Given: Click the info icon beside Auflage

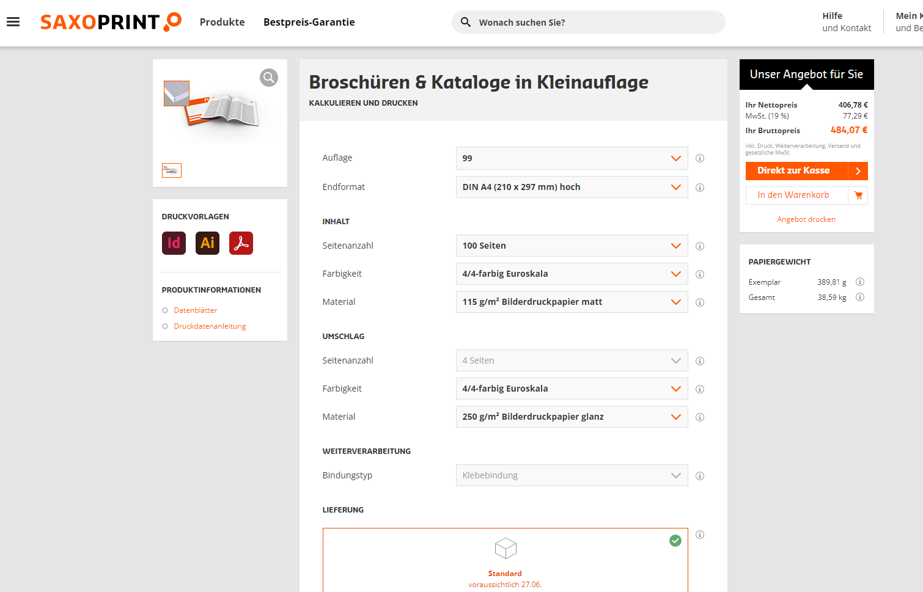Looking at the screenshot, I should coord(700,158).
